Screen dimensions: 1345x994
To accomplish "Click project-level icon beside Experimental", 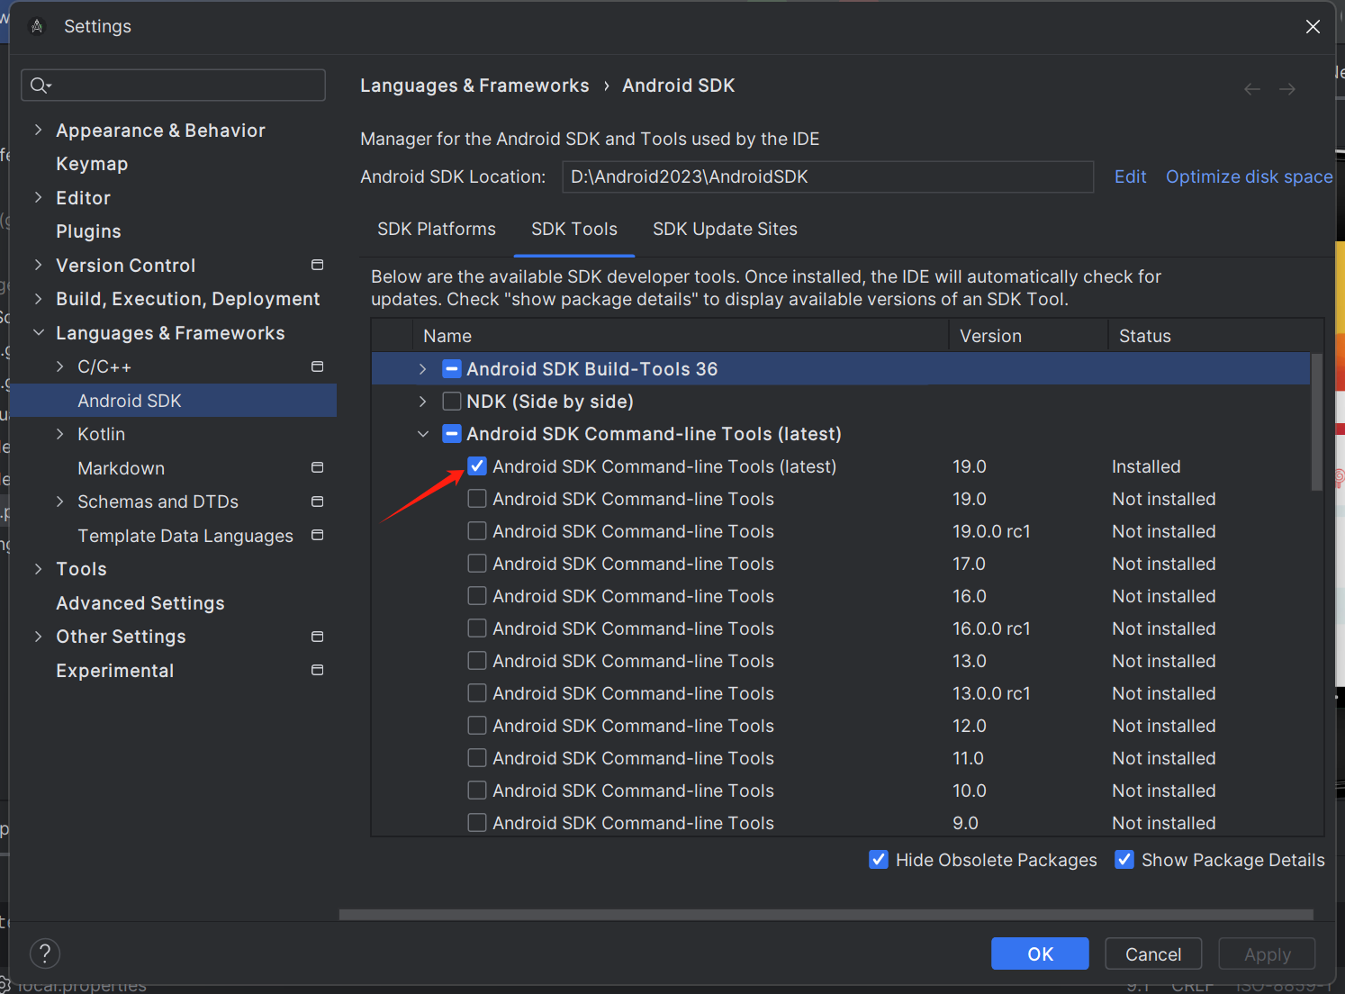I will coord(317,670).
